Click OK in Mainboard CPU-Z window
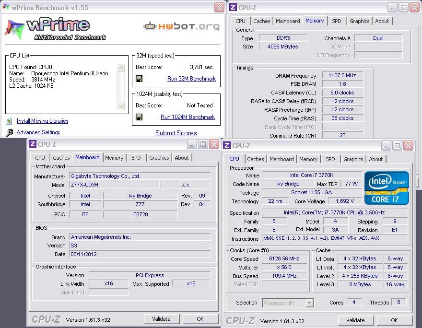 click(x=200, y=319)
